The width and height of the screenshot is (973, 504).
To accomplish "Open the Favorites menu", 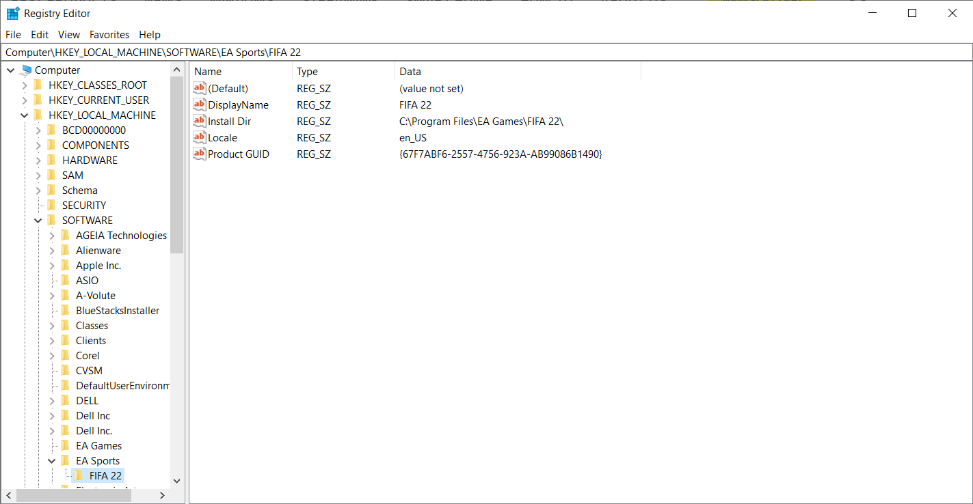I will [109, 34].
